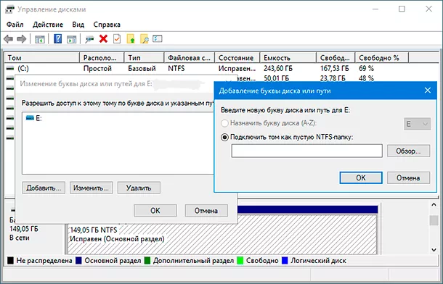Confirm with OK in 'Добавление буквы диска' dialog
The image size is (443, 284).
pos(361,177)
